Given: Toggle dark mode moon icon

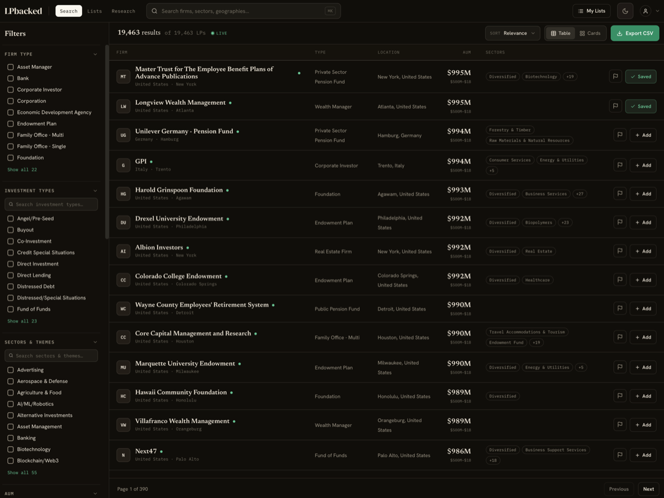Looking at the screenshot, I should tap(625, 11).
